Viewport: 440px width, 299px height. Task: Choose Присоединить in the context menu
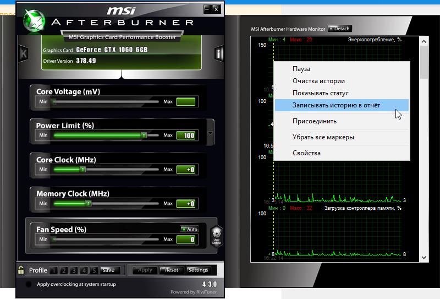pyautogui.click(x=342, y=121)
